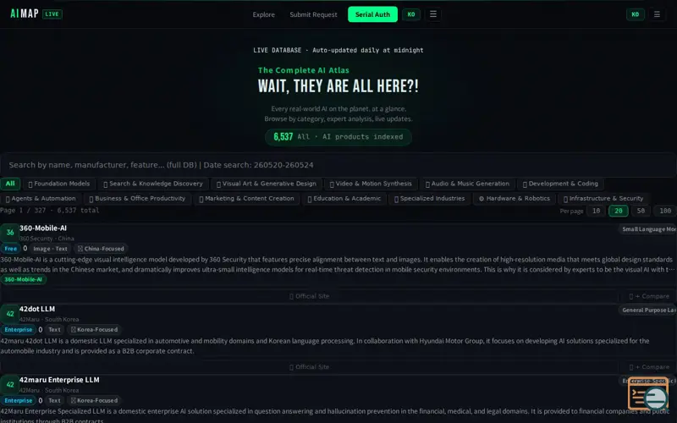Viewport: 677px width, 423px height.
Task: Click Enterprise badge on 42maru Enterprise LLM
Action: pos(18,400)
